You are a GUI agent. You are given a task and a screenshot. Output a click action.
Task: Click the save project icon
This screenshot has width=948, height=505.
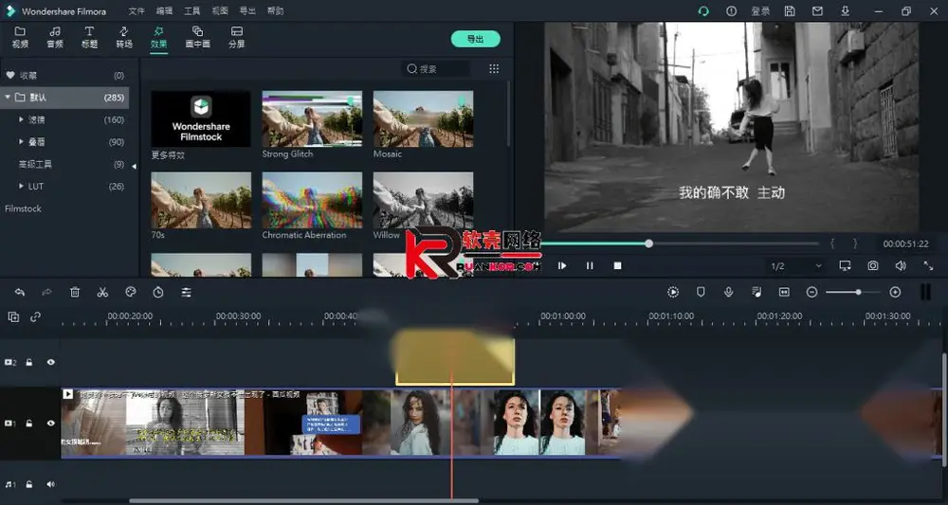click(790, 10)
